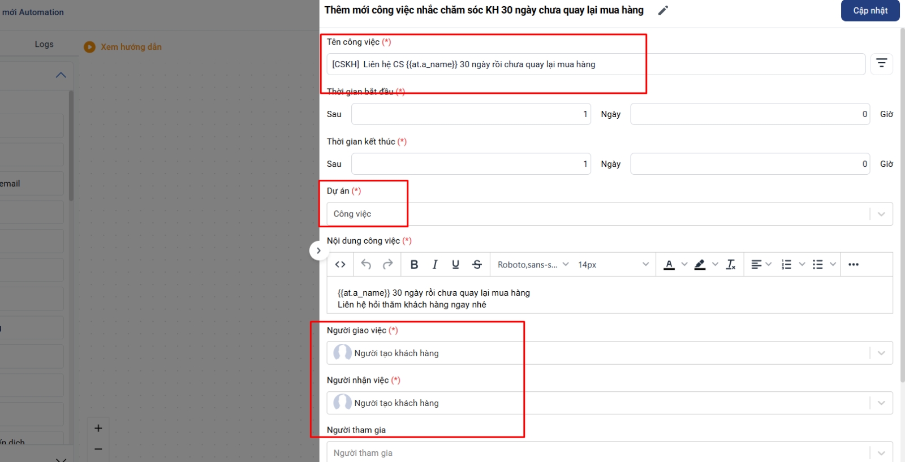Toggle underline formatting in editor

point(455,265)
